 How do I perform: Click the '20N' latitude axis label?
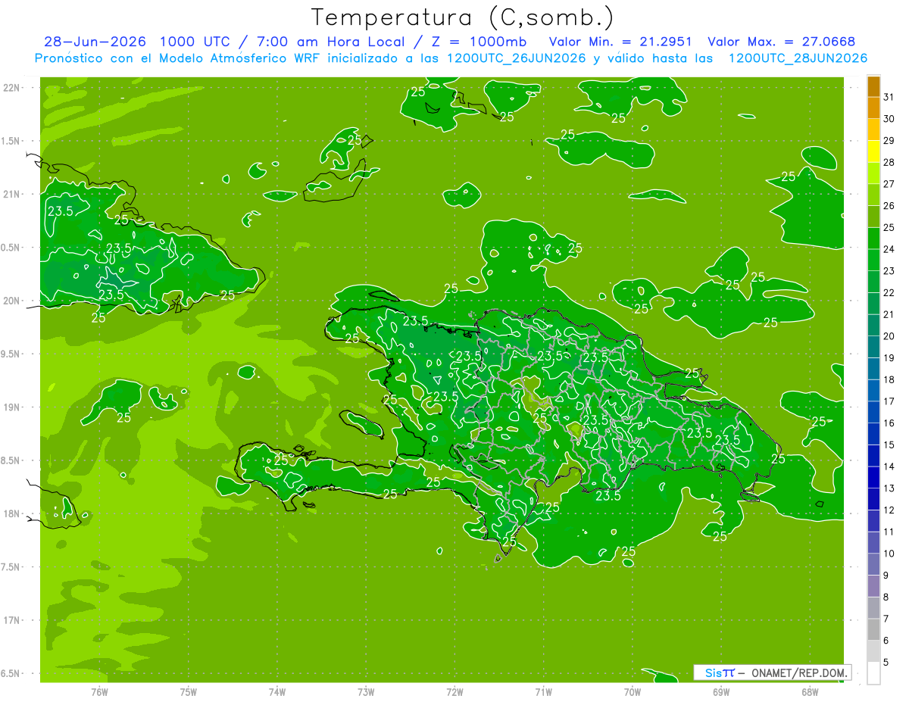point(11,301)
